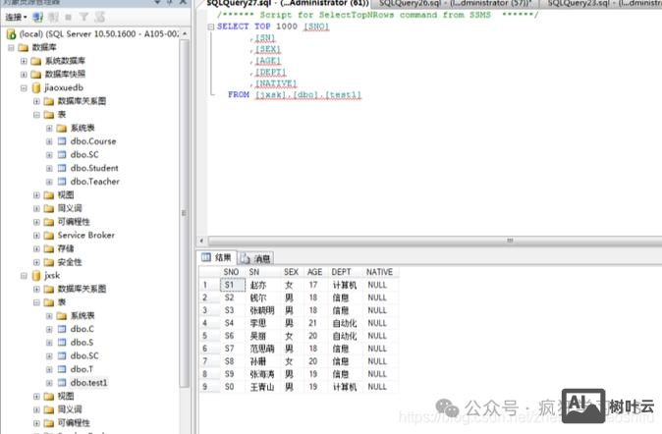Open the 结果 results tab
This screenshot has width=662, height=434.
217,258
